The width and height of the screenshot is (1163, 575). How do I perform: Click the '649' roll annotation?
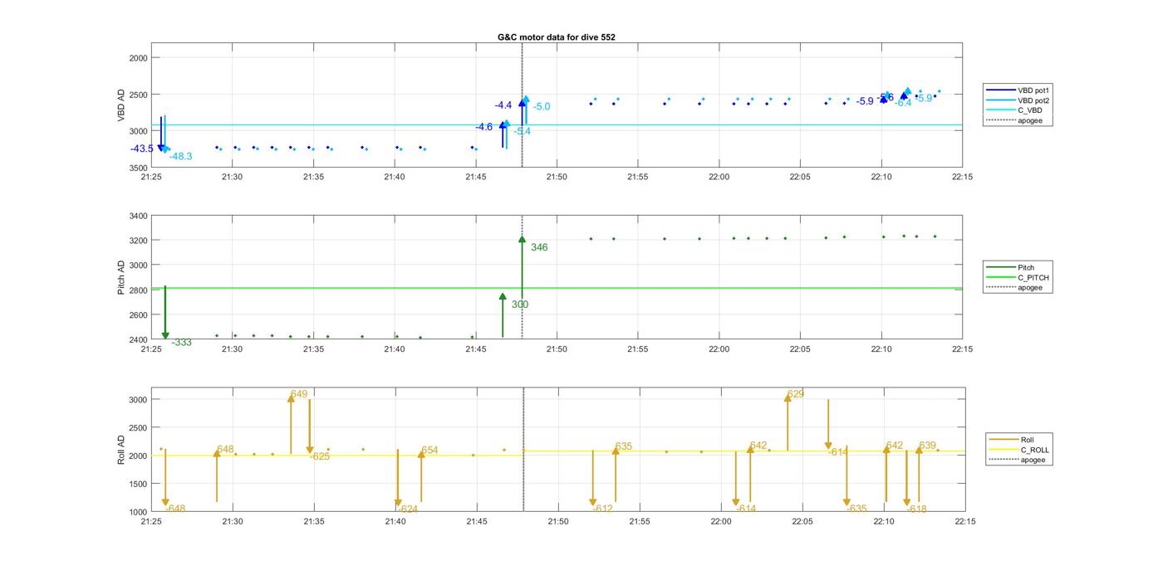[x=299, y=394]
